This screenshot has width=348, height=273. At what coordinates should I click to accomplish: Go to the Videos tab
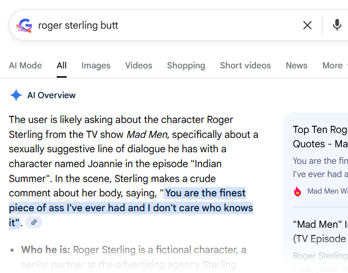139,65
